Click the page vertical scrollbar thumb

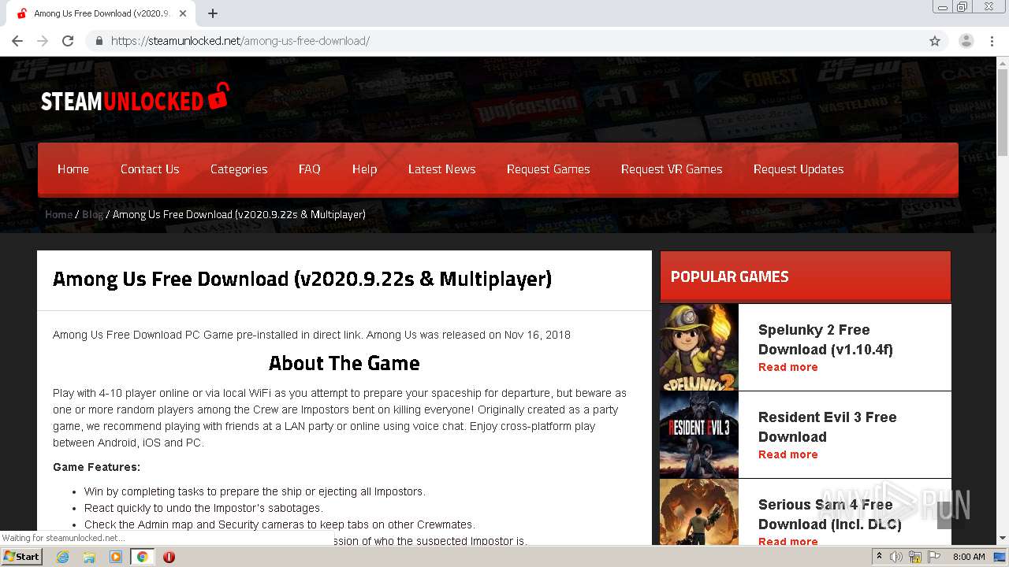(x=1003, y=112)
